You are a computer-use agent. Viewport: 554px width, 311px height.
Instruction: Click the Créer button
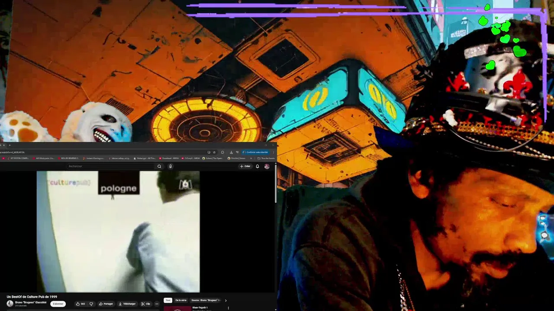tap(245, 166)
